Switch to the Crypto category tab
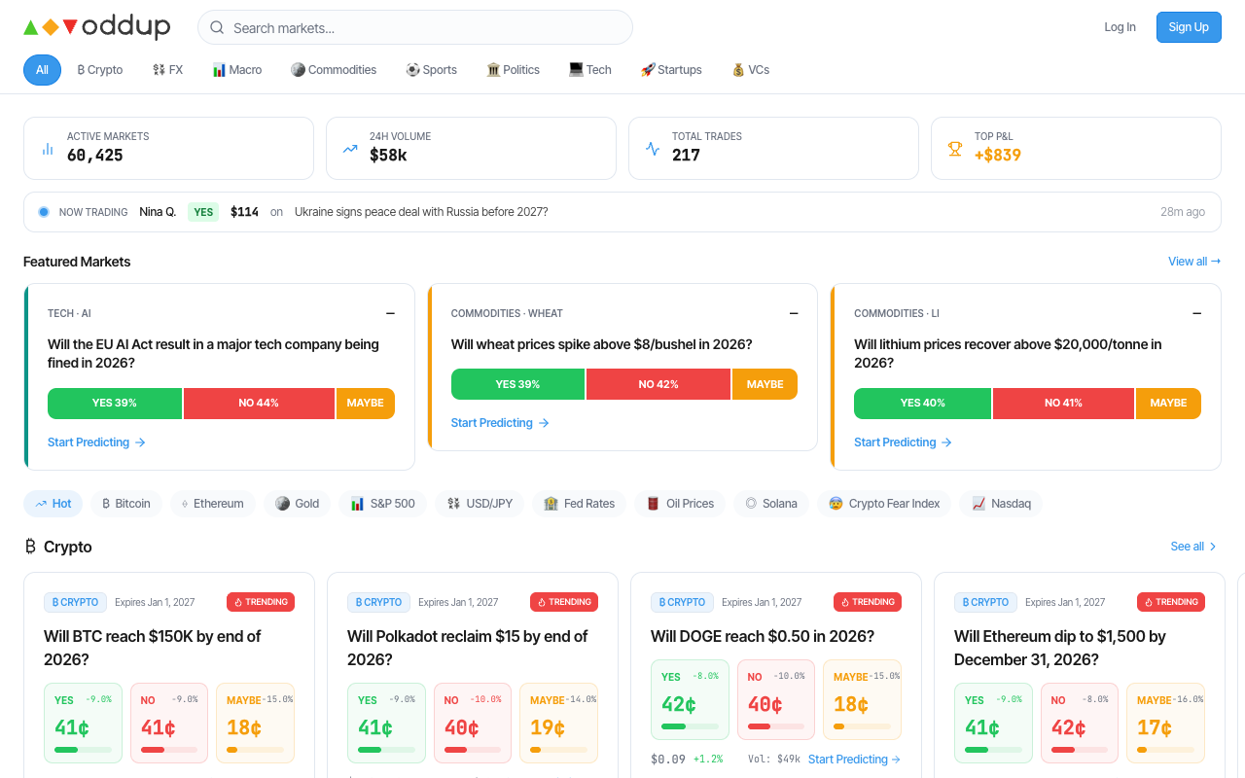1245x778 pixels. tap(99, 70)
